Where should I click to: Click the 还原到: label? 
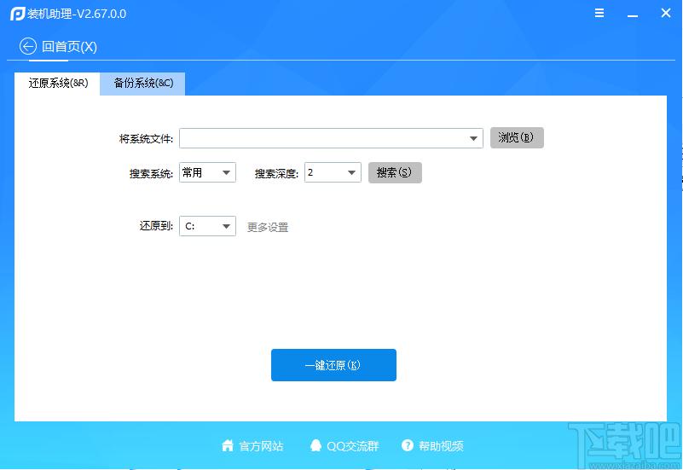click(x=156, y=226)
